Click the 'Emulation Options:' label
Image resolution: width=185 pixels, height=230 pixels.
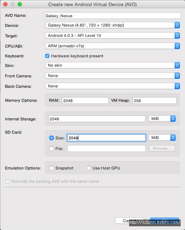pos(23,168)
